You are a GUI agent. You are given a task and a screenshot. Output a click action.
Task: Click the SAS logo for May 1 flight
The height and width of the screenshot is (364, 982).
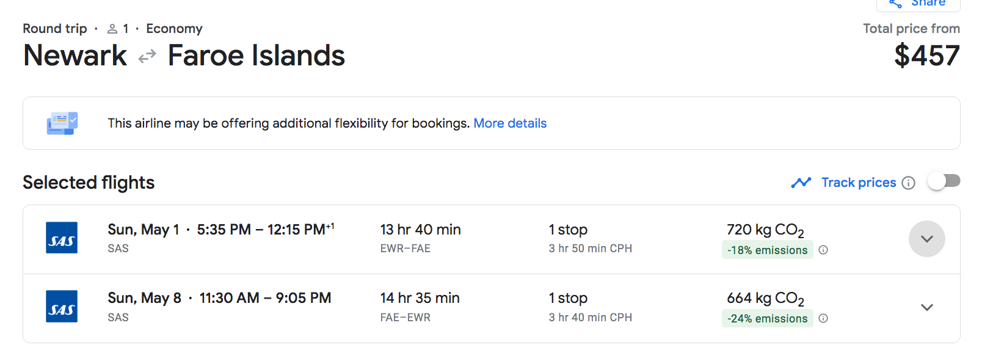pyautogui.click(x=62, y=238)
